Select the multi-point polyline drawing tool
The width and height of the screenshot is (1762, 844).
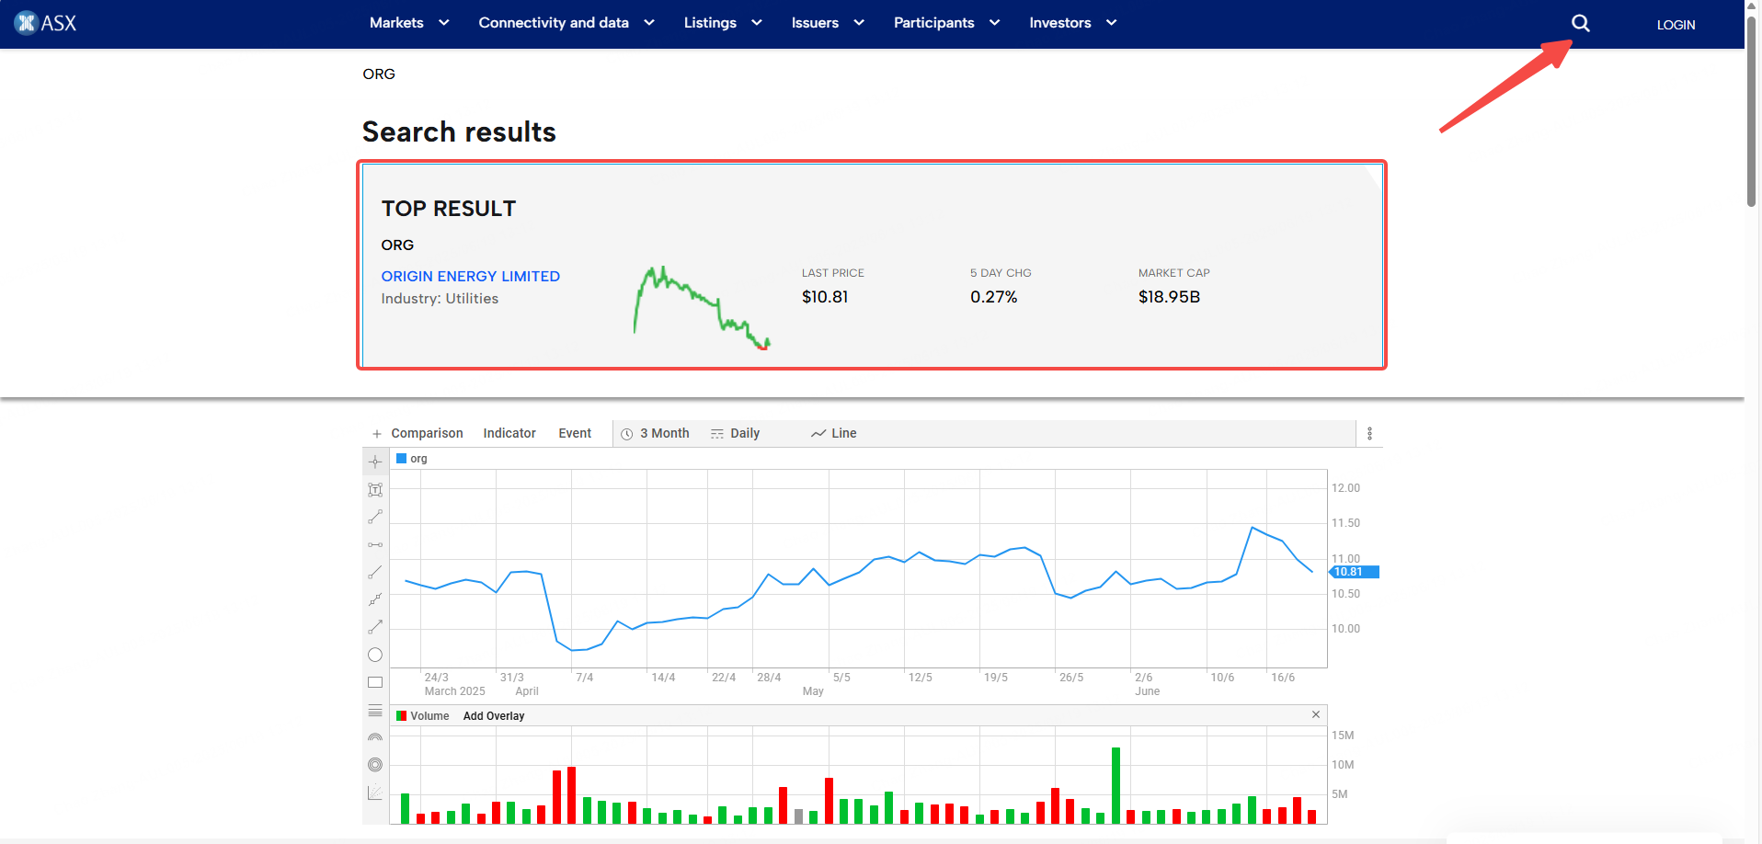375,599
